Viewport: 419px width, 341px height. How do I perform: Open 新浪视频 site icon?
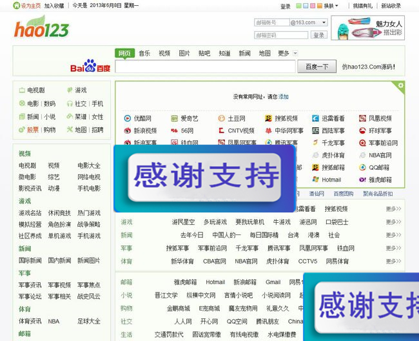point(128,130)
